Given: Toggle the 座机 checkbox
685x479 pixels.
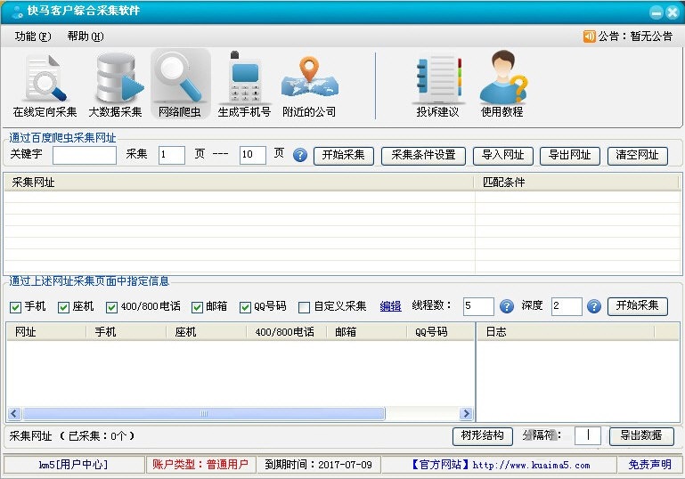Looking at the screenshot, I should 63,307.
